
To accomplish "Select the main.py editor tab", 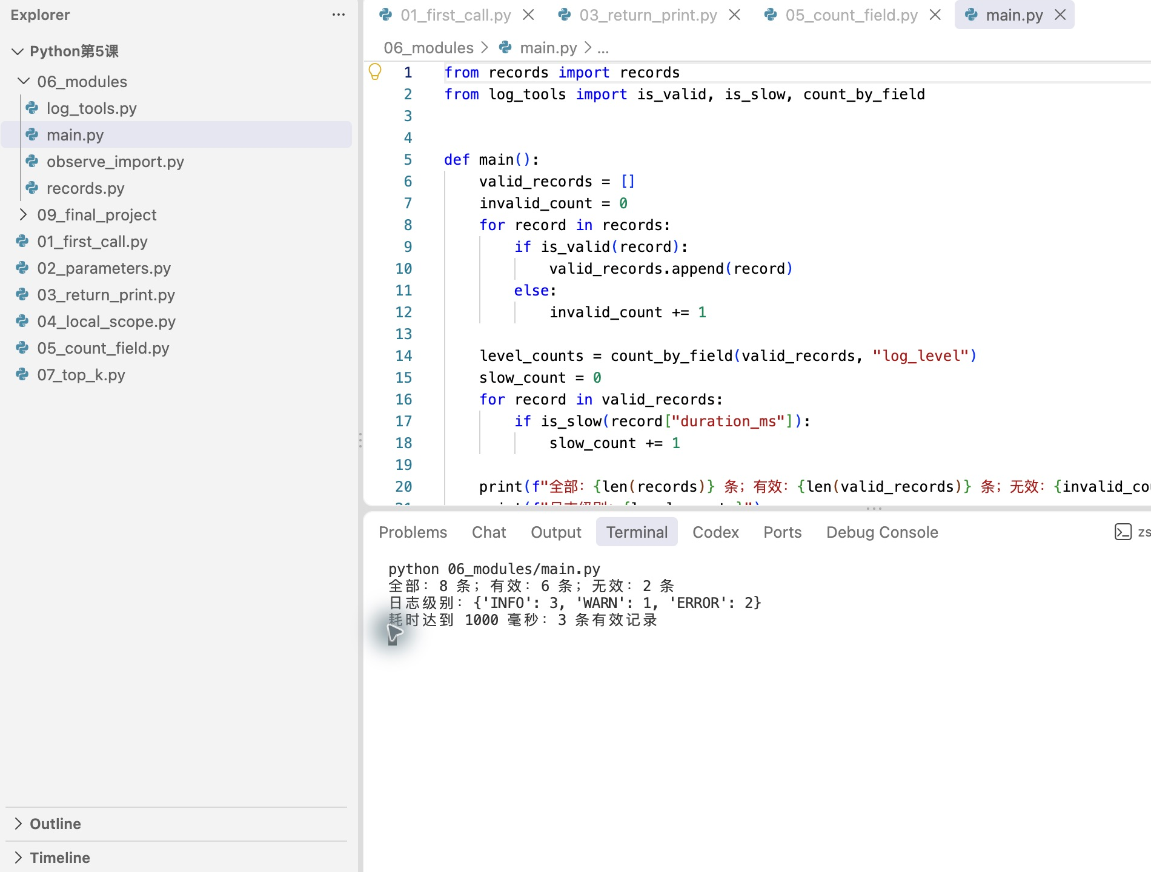I will pyautogui.click(x=1014, y=15).
